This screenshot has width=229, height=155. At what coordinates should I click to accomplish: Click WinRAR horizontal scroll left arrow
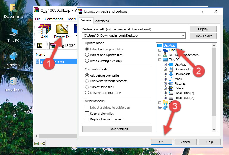(36, 136)
